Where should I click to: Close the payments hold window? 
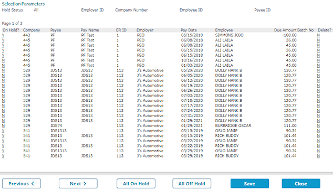coord(301,184)
